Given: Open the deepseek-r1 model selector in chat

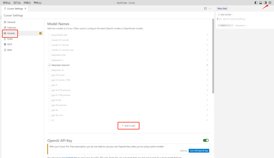Looking at the screenshot, I should pyautogui.click(x=241, y=26).
